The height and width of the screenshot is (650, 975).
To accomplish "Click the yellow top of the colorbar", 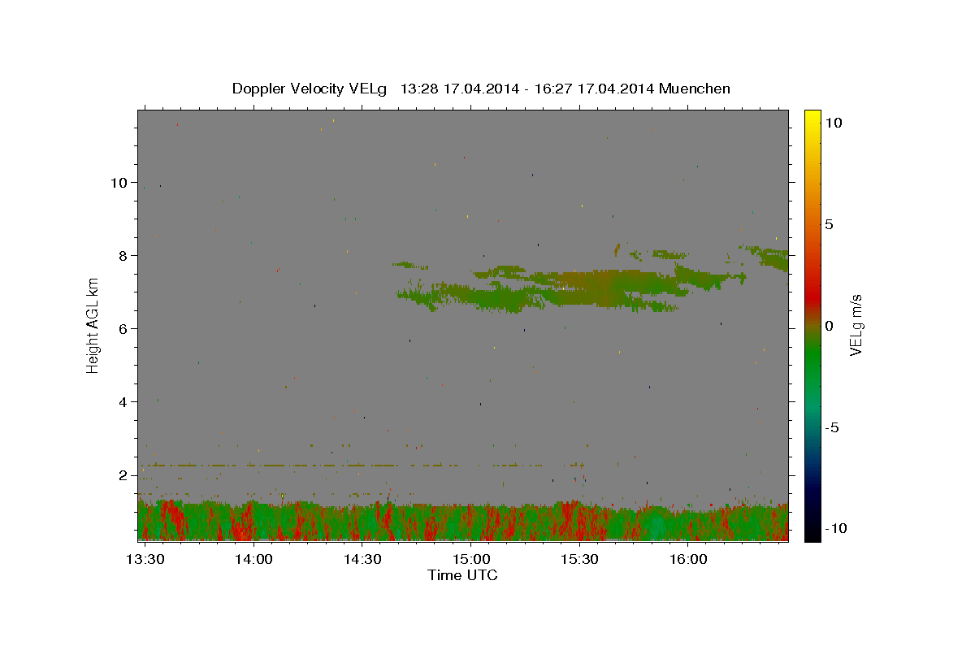I will [812, 115].
